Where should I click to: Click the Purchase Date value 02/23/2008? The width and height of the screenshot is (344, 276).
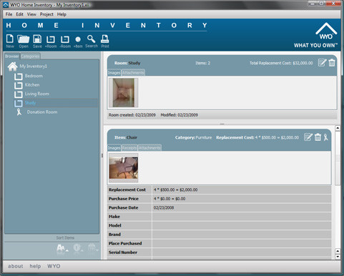164,207
